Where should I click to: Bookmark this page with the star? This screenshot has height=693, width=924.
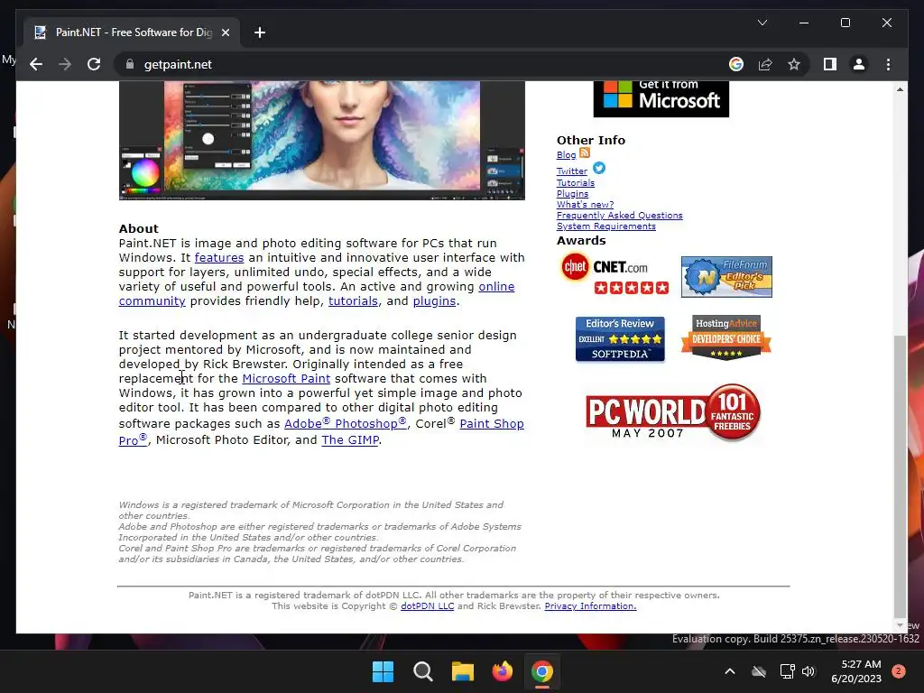(794, 64)
